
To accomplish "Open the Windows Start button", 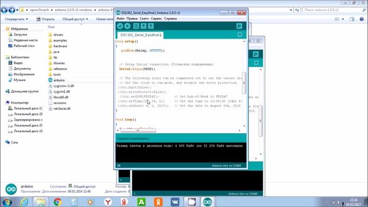I will click(x=7, y=202).
